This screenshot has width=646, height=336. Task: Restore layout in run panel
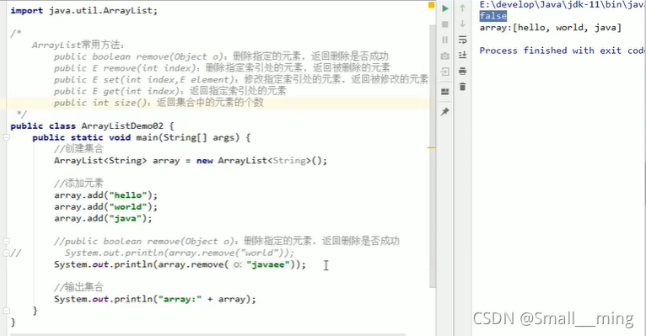[x=445, y=92]
